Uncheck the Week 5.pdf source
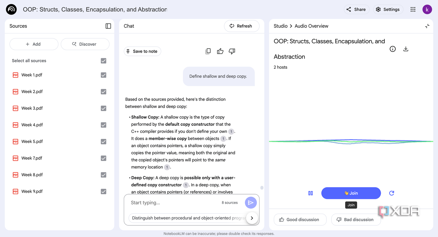 [103, 142]
